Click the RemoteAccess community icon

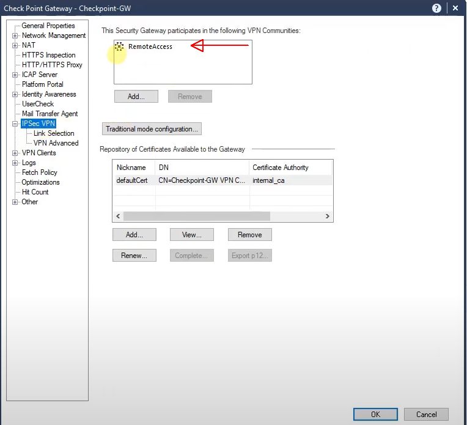[x=119, y=46]
